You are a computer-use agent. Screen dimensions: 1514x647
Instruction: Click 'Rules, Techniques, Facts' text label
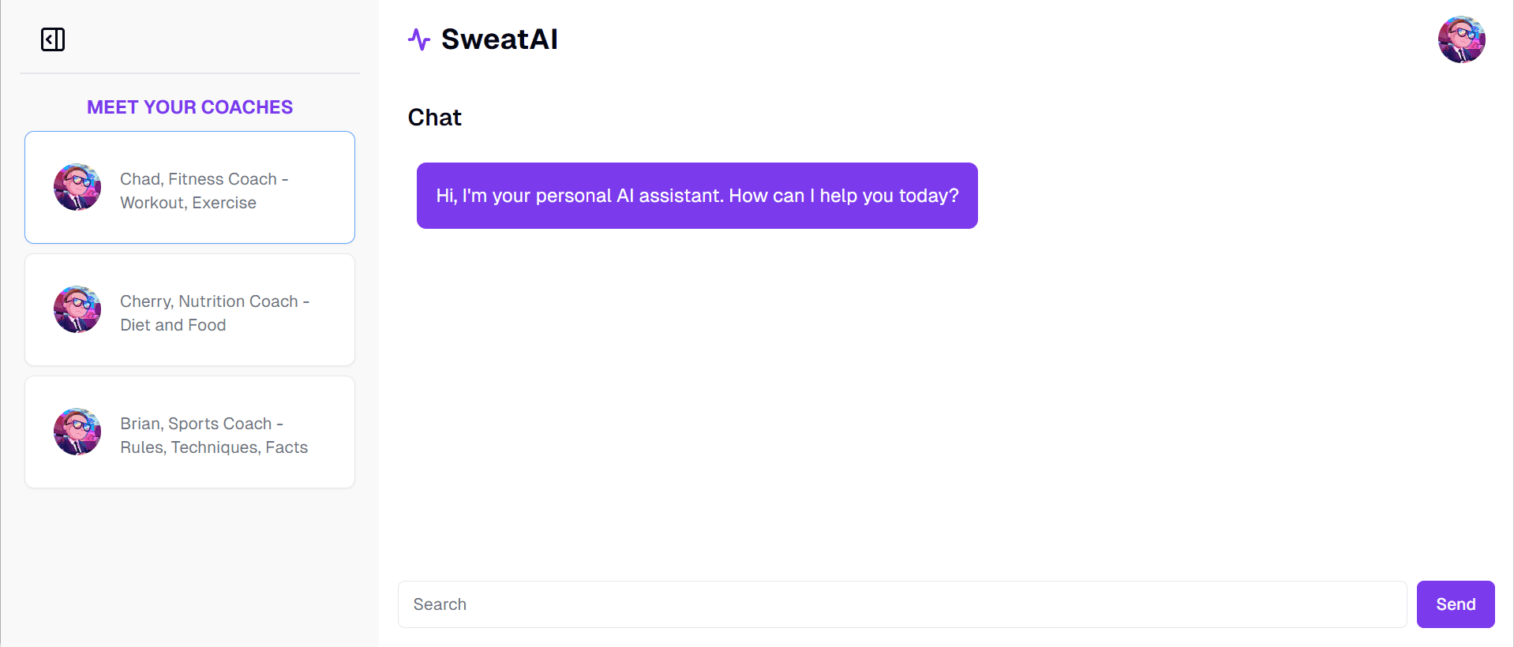(214, 447)
